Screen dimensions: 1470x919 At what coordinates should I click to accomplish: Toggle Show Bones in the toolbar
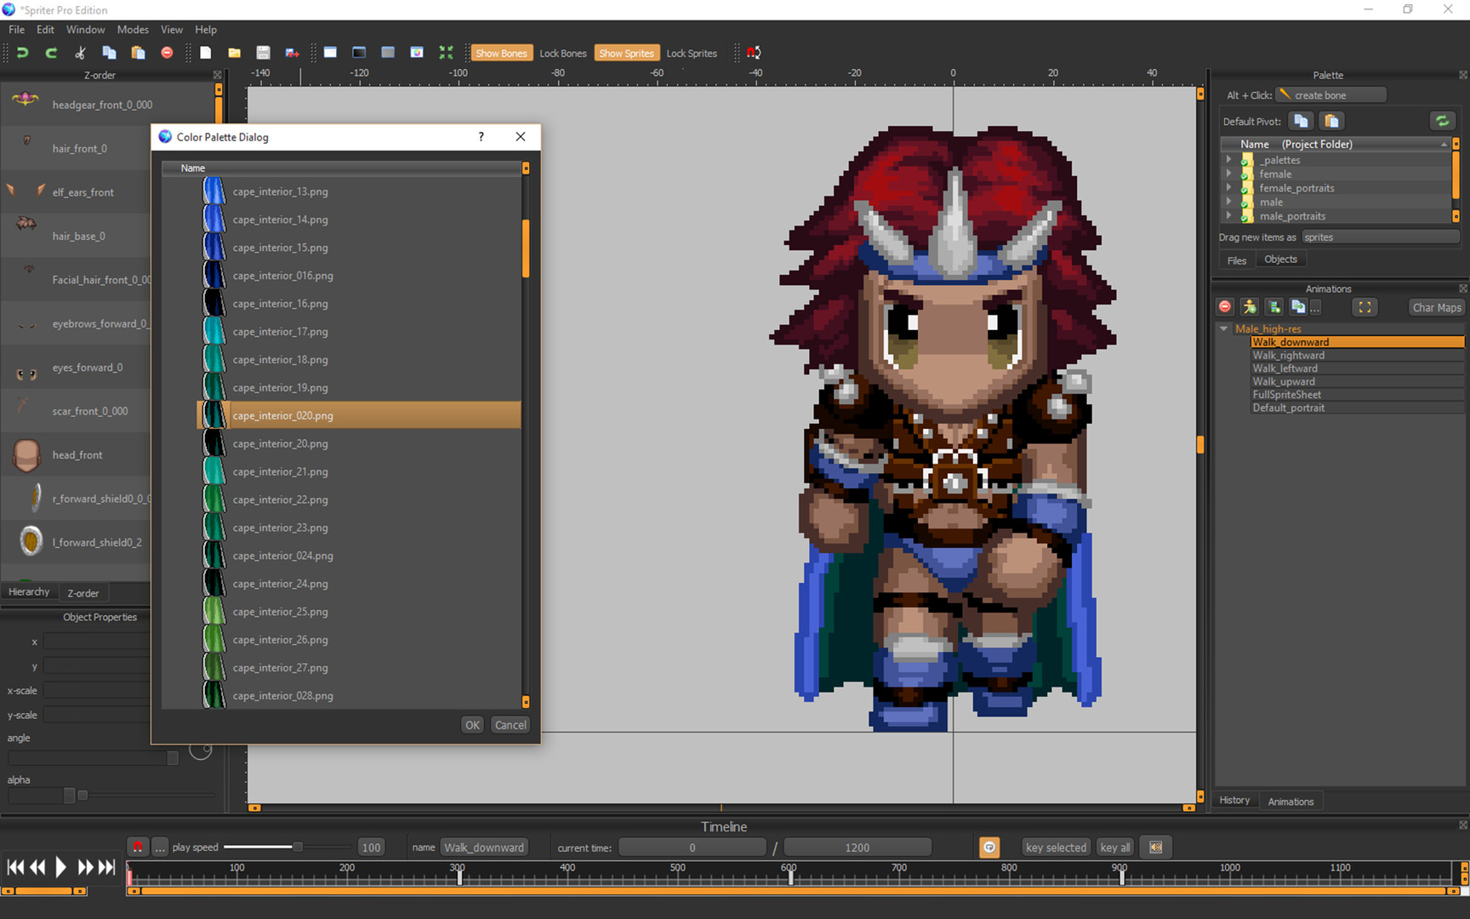point(501,52)
